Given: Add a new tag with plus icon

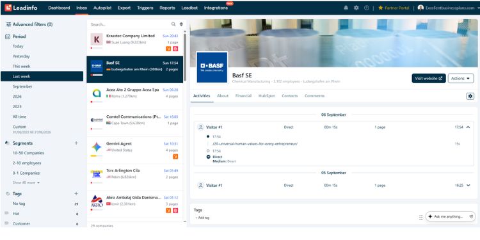Looking at the screenshot, I should [76, 193].
